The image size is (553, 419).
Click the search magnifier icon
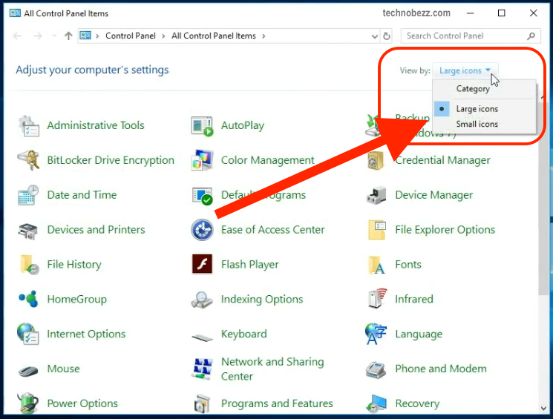coord(531,36)
